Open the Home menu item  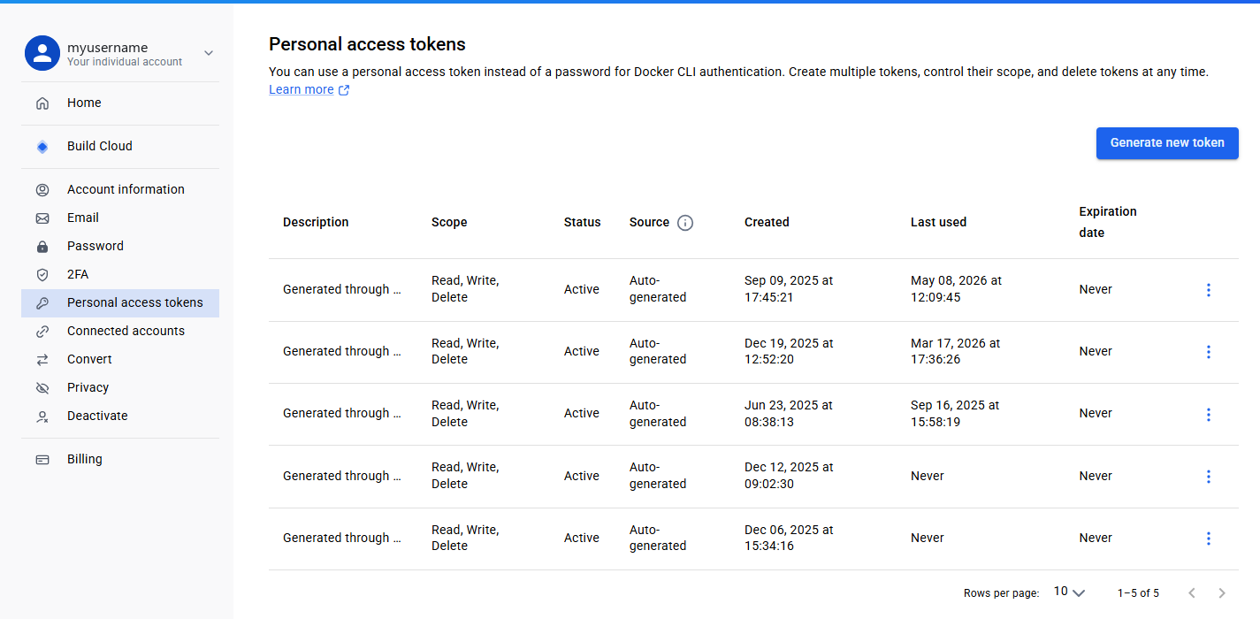coord(120,103)
